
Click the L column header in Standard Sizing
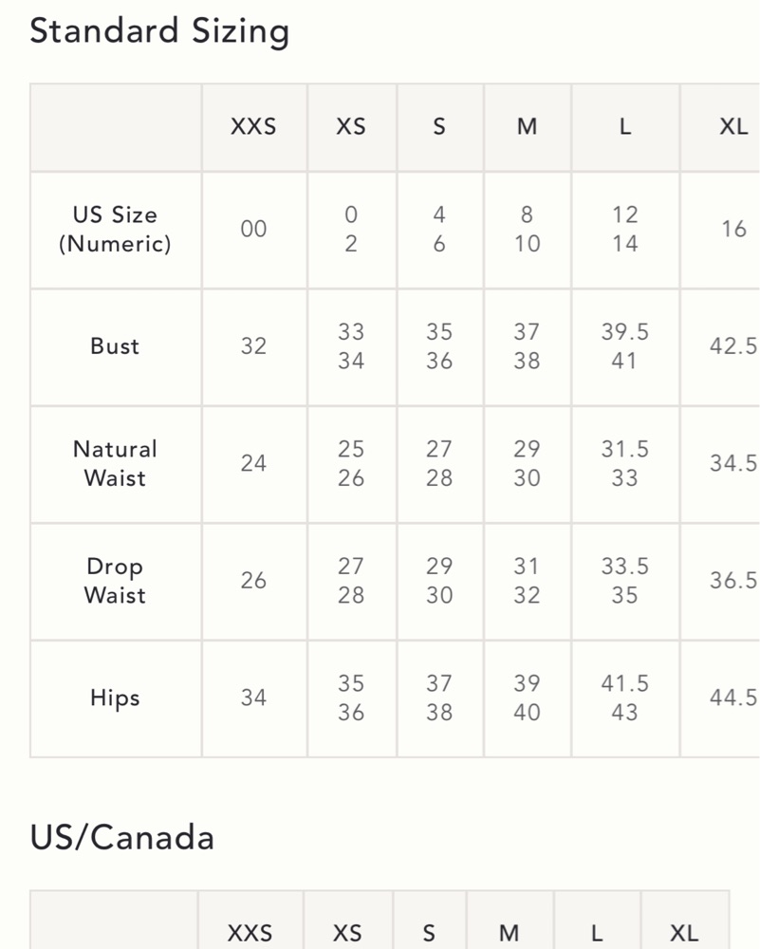pos(625,126)
